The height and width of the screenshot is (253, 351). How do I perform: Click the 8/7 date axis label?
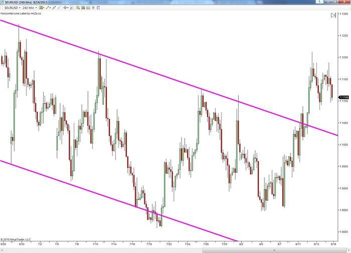click(279, 244)
